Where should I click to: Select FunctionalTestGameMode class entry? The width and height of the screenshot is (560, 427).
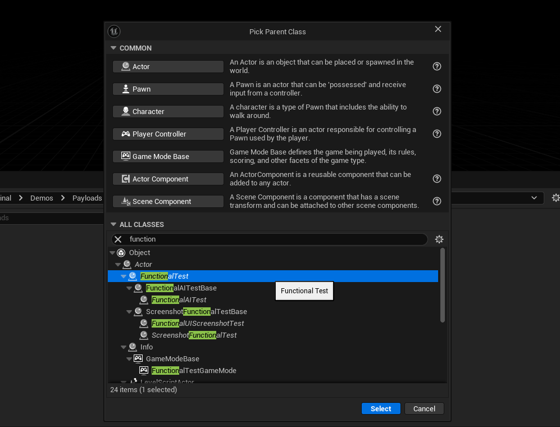click(x=193, y=371)
